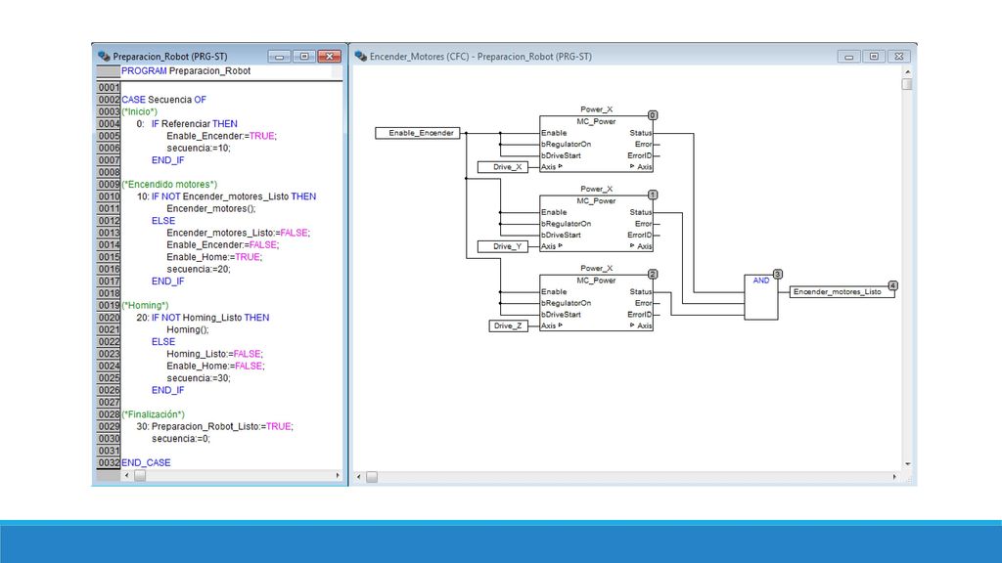1002x563 pixels.
Task: Click the scroll up arrow in CFC window
Action: point(907,71)
